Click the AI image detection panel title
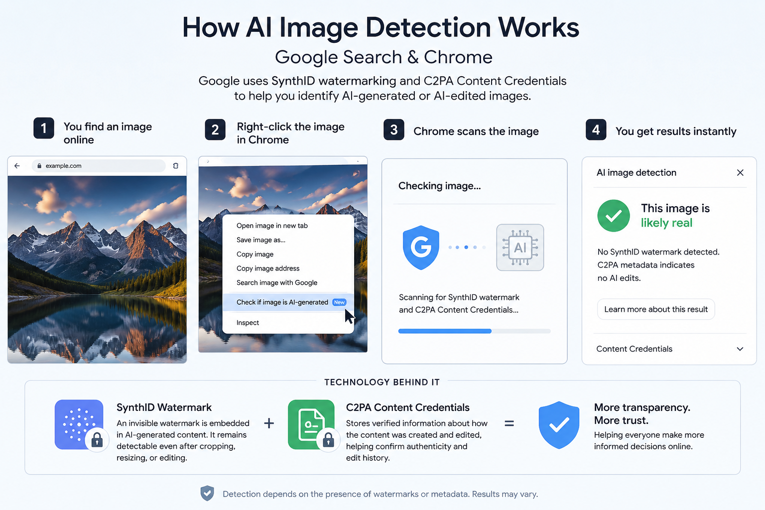The width and height of the screenshot is (765, 510). 637,173
